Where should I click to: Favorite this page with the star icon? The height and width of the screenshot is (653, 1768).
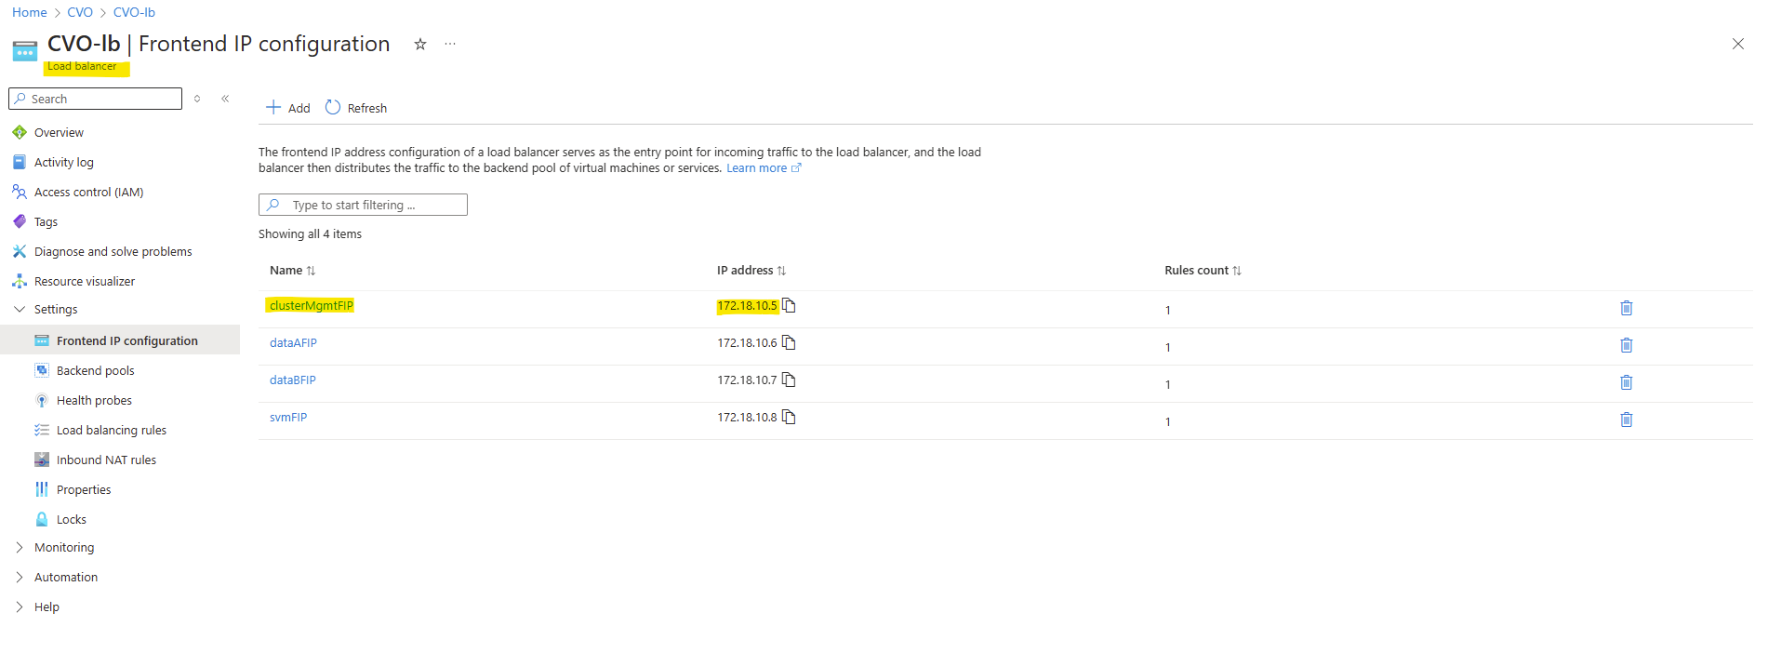click(420, 44)
